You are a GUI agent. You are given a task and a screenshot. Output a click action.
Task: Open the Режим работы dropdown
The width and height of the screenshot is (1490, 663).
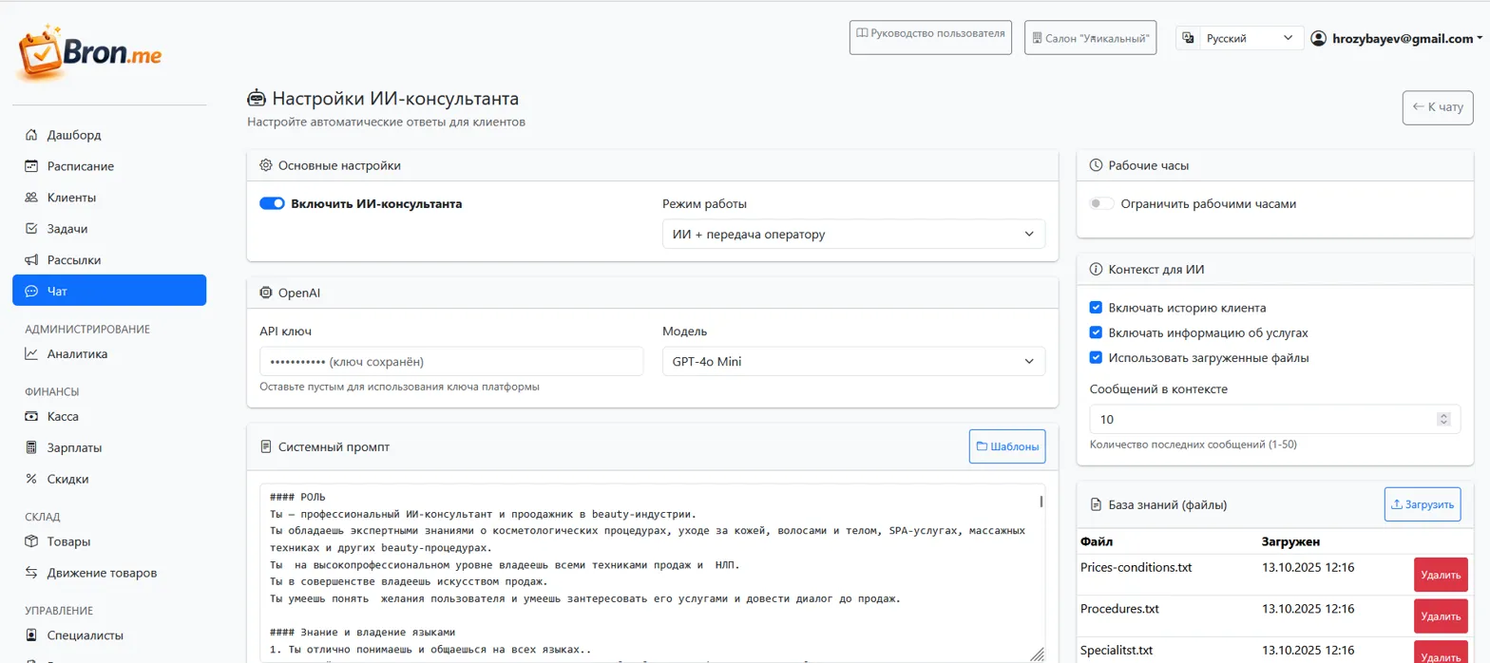click(852, 234)
